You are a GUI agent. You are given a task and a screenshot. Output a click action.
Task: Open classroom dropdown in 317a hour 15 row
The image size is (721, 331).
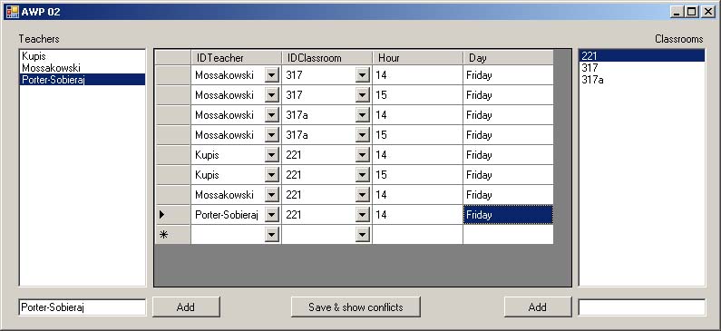pyautogui.click(x=363, y=135)
